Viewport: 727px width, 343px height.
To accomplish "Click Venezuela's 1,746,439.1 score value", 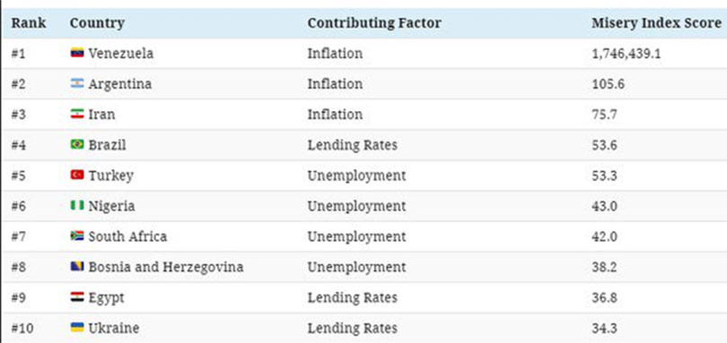I will click(x=626, y=54).
